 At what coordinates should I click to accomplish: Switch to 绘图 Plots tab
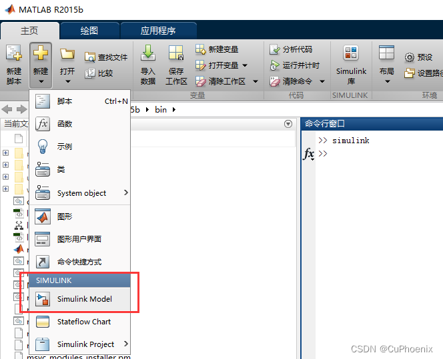click(89, 31)
